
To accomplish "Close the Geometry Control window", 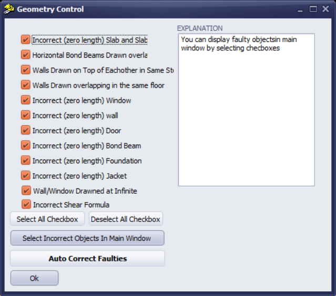I will [x=325, y=9].
